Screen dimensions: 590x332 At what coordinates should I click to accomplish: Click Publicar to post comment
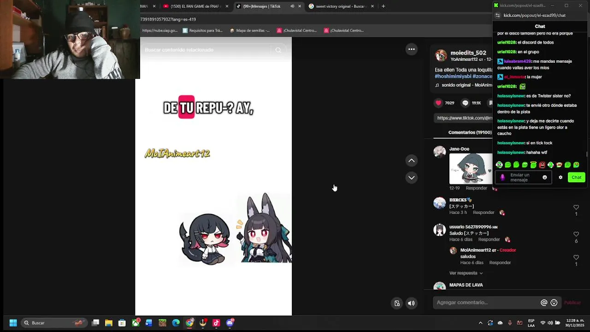[572, 302]
